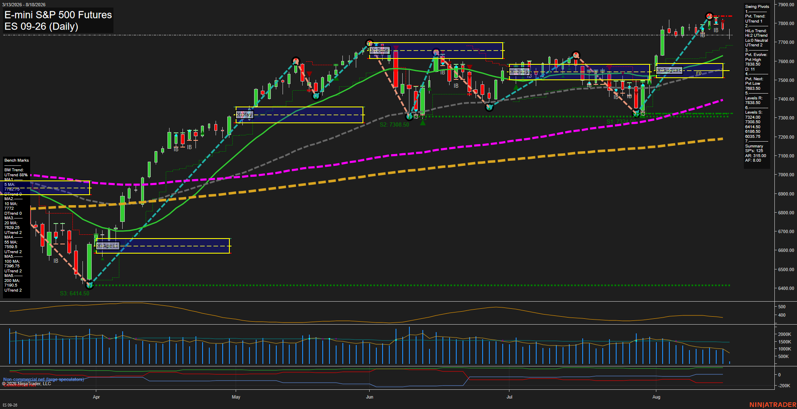Select the 'Pvt. Evolve:' label
Screen dimensions: 797x409
click(756, 55)
